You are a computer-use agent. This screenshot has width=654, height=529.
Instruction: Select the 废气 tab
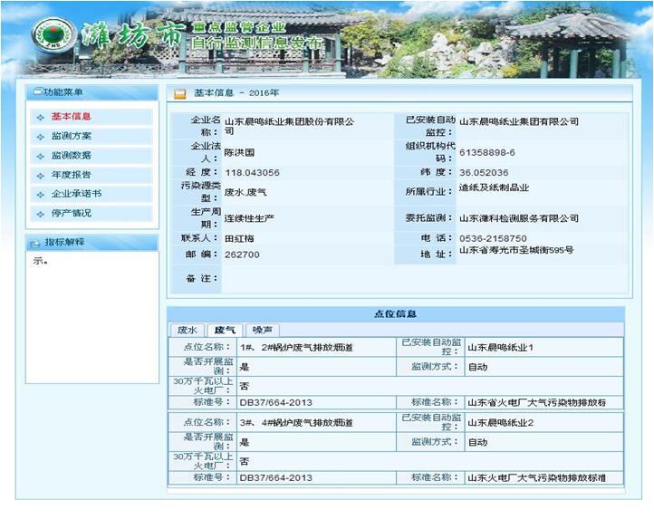[224, 331]
